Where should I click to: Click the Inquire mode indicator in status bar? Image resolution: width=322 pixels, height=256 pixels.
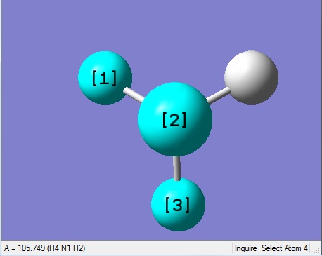coord(245,248)
